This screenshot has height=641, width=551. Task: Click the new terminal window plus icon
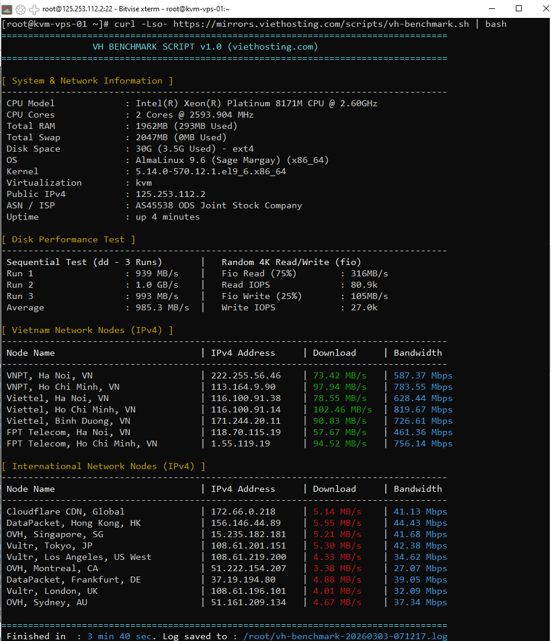(34, 8)
